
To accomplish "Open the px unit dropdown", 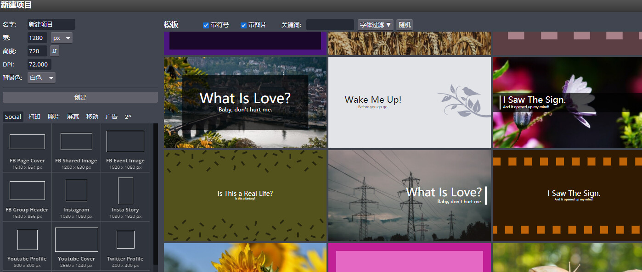I will (62, 38).
